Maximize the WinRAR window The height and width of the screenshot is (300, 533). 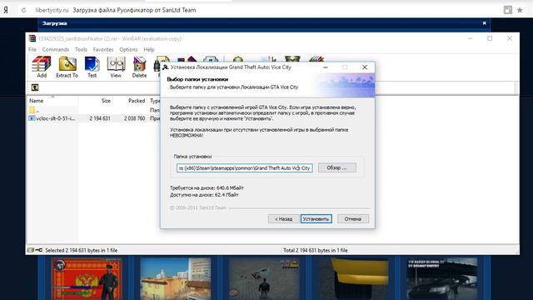click(x=490, y=38)
